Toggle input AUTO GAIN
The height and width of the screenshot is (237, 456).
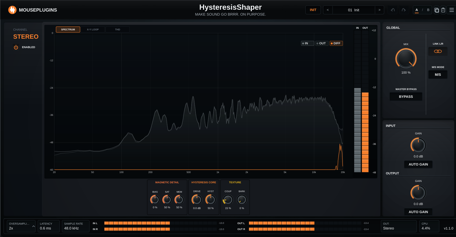pos(418,164)
